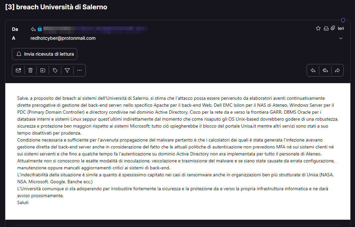
Task: Open the label tag icon
Action: click(x=55, y=70)
